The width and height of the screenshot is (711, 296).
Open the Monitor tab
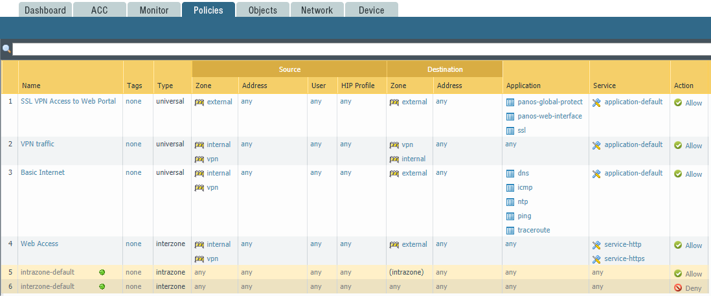click(153, 10)
